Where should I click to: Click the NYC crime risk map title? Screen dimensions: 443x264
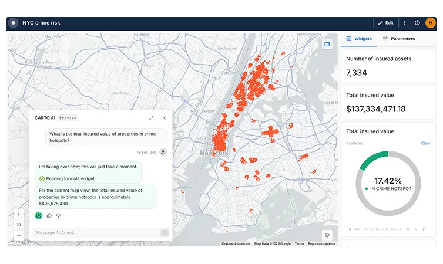[x=41, y=23]
